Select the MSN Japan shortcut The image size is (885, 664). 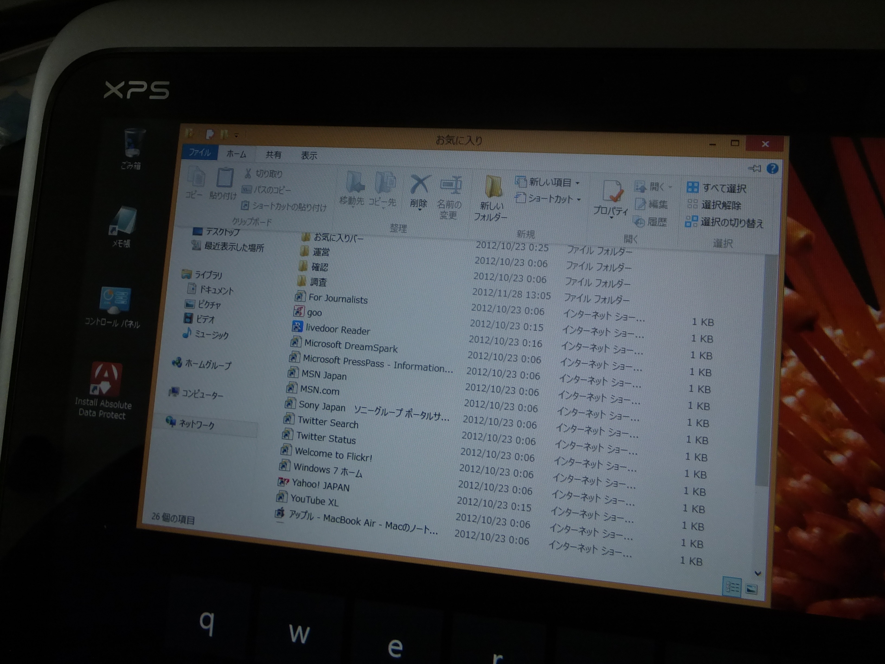pyautogui.click(x=317, y=375)
